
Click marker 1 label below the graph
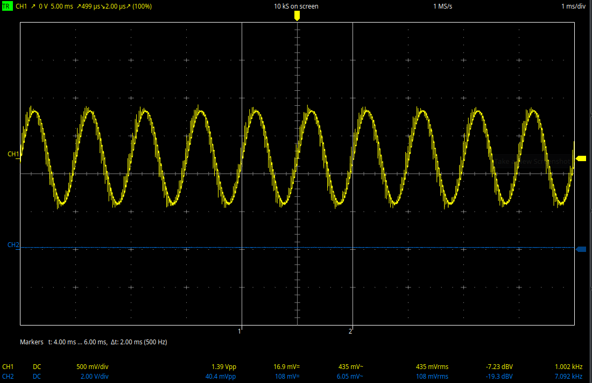tap(239, 331)
